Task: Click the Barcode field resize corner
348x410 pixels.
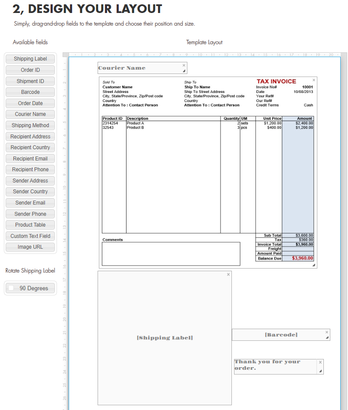Action: tap(327, 337)
